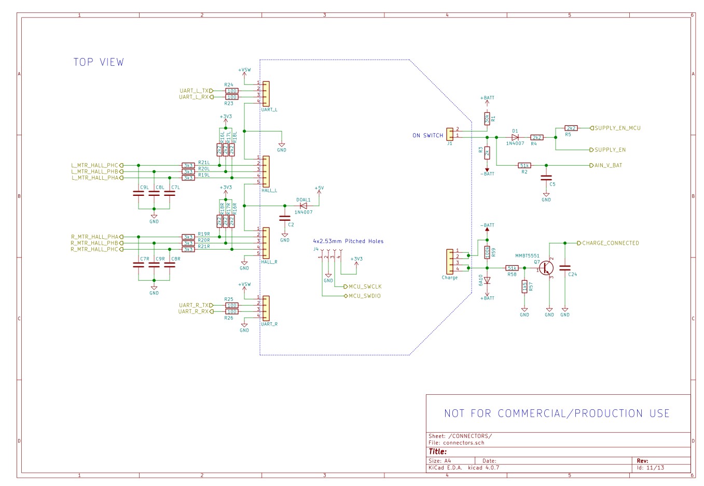Click the 'File: connectors.sch' field

(457, 442)
